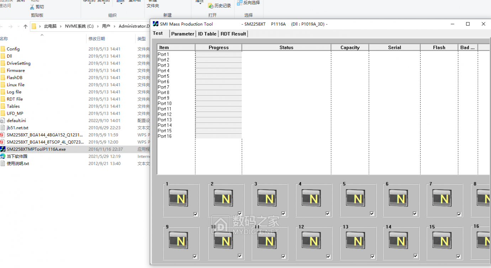The image size is (491, 268).
Task: Select port 4 drive icon
Action: click(311, 198)
